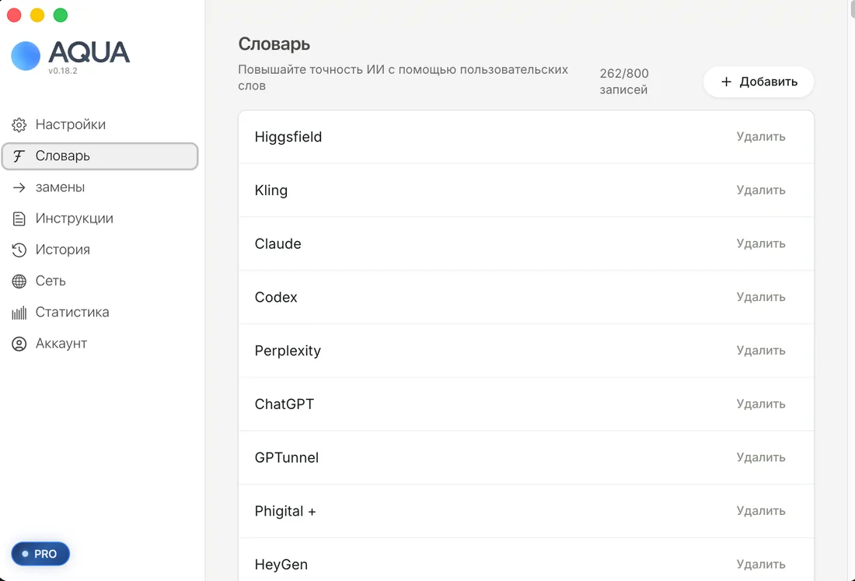
Task: Select the ChatGPT dictionary row
Action: point(526,404)
